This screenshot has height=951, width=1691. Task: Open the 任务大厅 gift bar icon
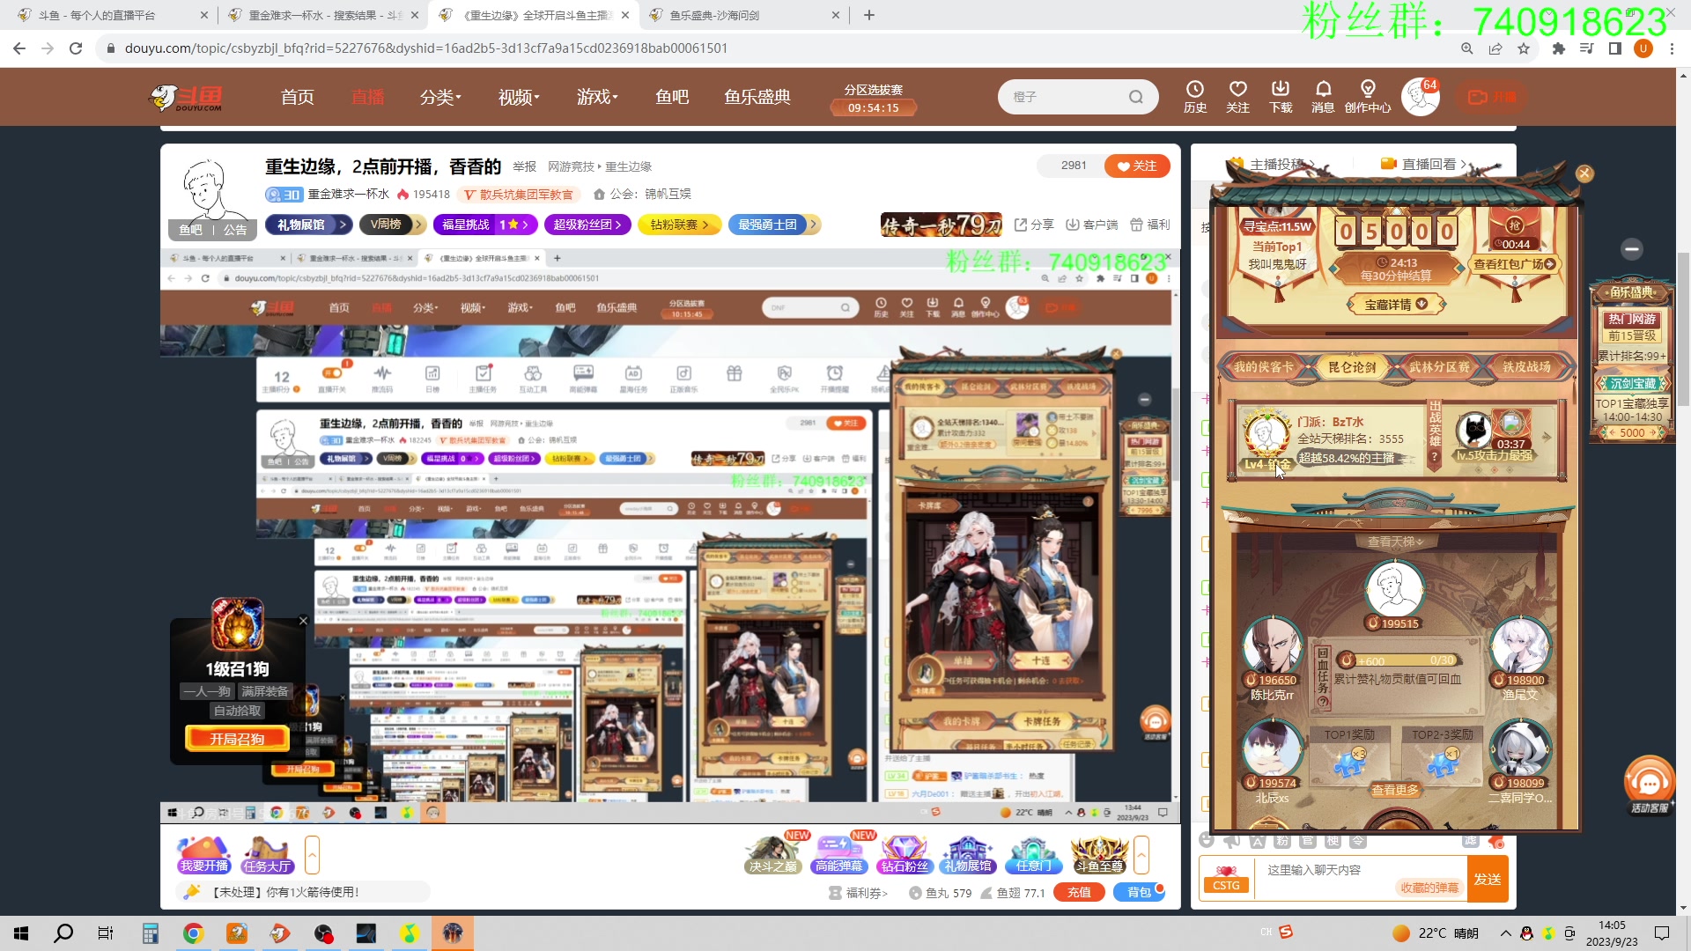click(x=268, y=855)
